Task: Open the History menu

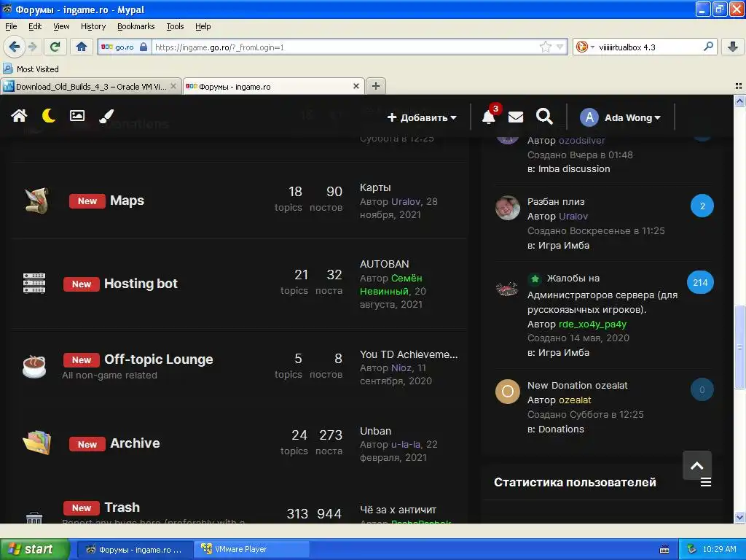Action: pyautogui.click(x=93, y=26)
